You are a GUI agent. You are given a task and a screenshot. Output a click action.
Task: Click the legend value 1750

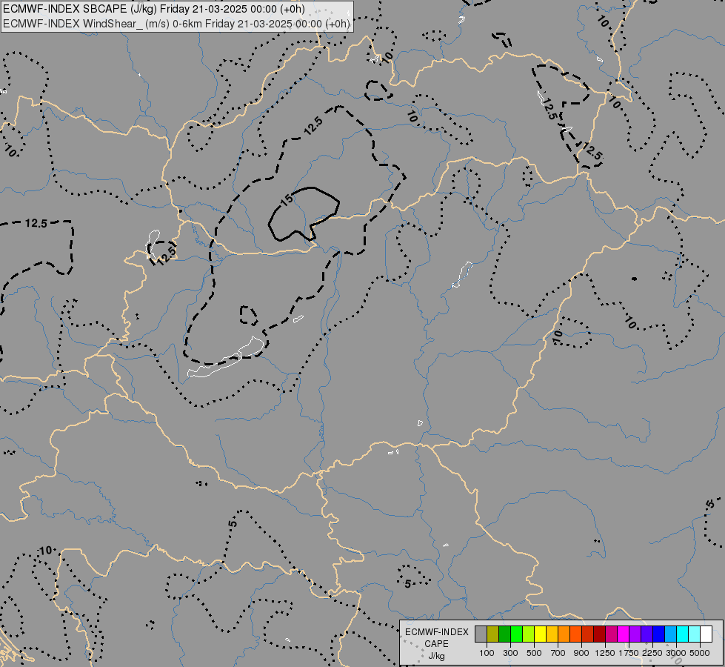[629, 653]
